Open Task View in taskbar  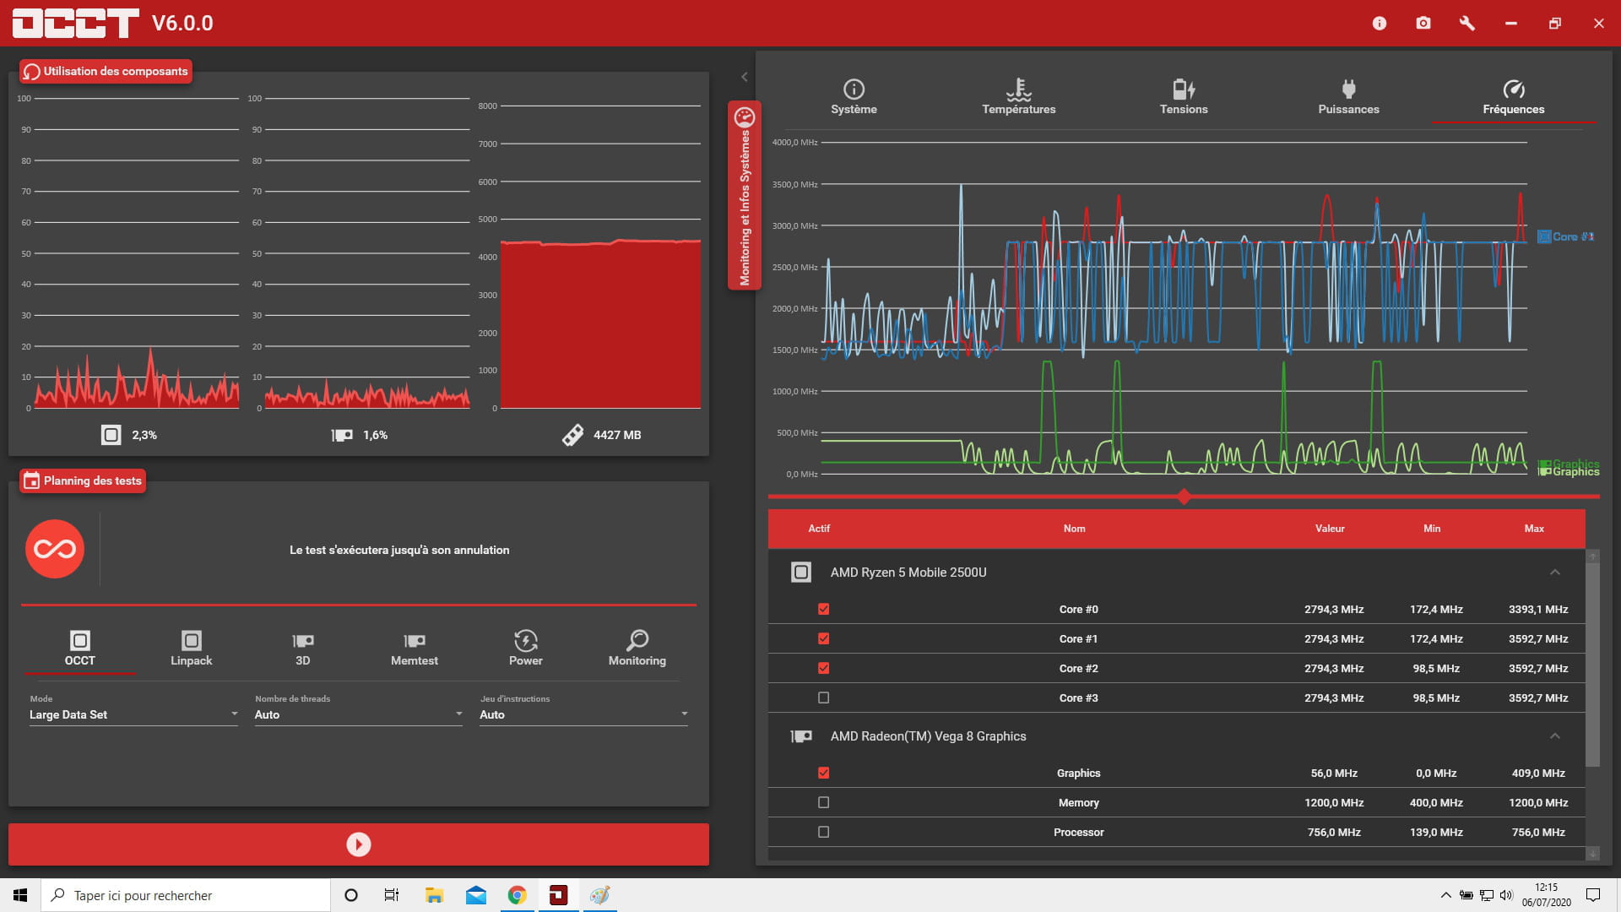[392, 895]
